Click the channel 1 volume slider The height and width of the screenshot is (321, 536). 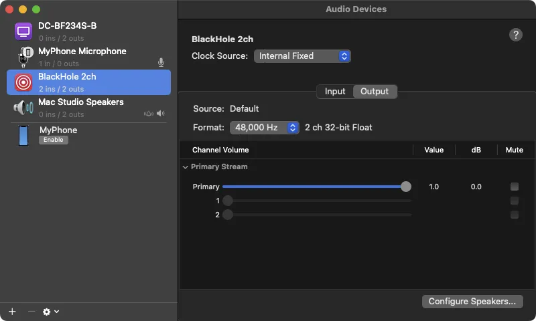[x=317, y=201]
